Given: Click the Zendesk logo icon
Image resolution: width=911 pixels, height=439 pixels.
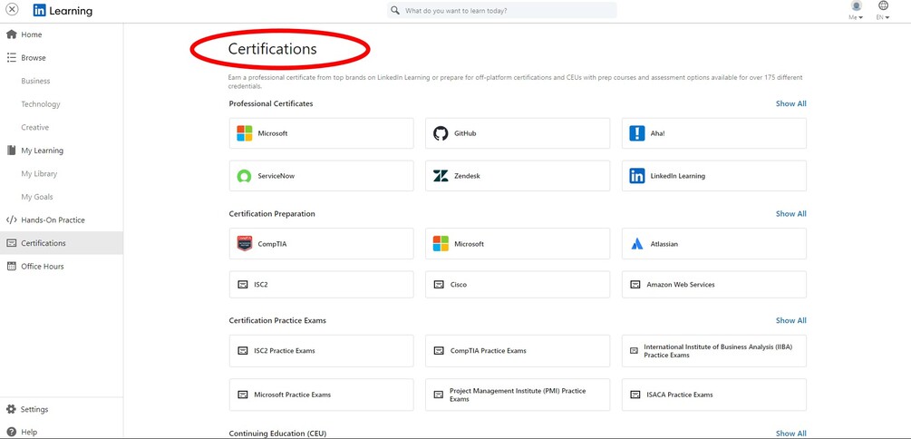Looking at the screenshot, I should pyautogui.click(x=441, y=176).
